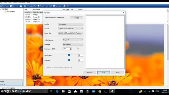Click Windows Fax and Scan taskbar icon

(112, 92)
